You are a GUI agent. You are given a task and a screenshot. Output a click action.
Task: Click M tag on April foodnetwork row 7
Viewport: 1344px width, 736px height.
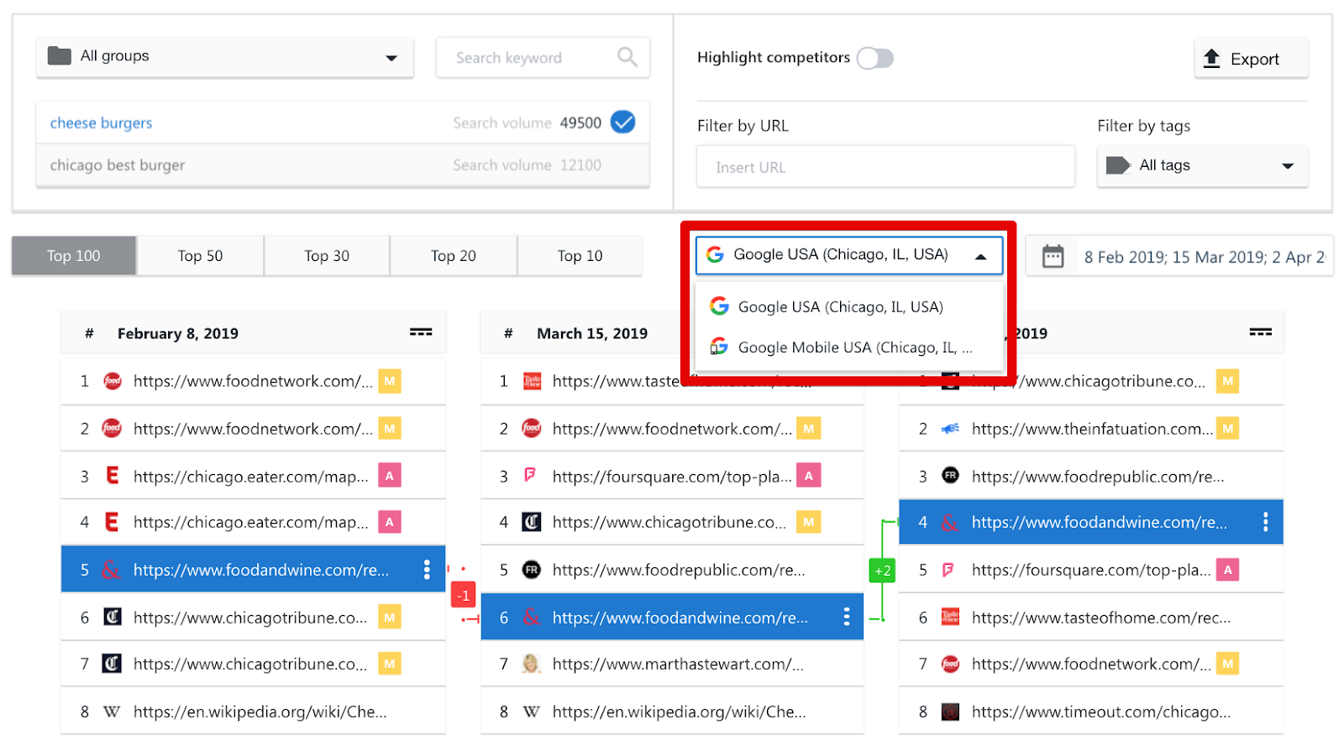coord(1228,664)
